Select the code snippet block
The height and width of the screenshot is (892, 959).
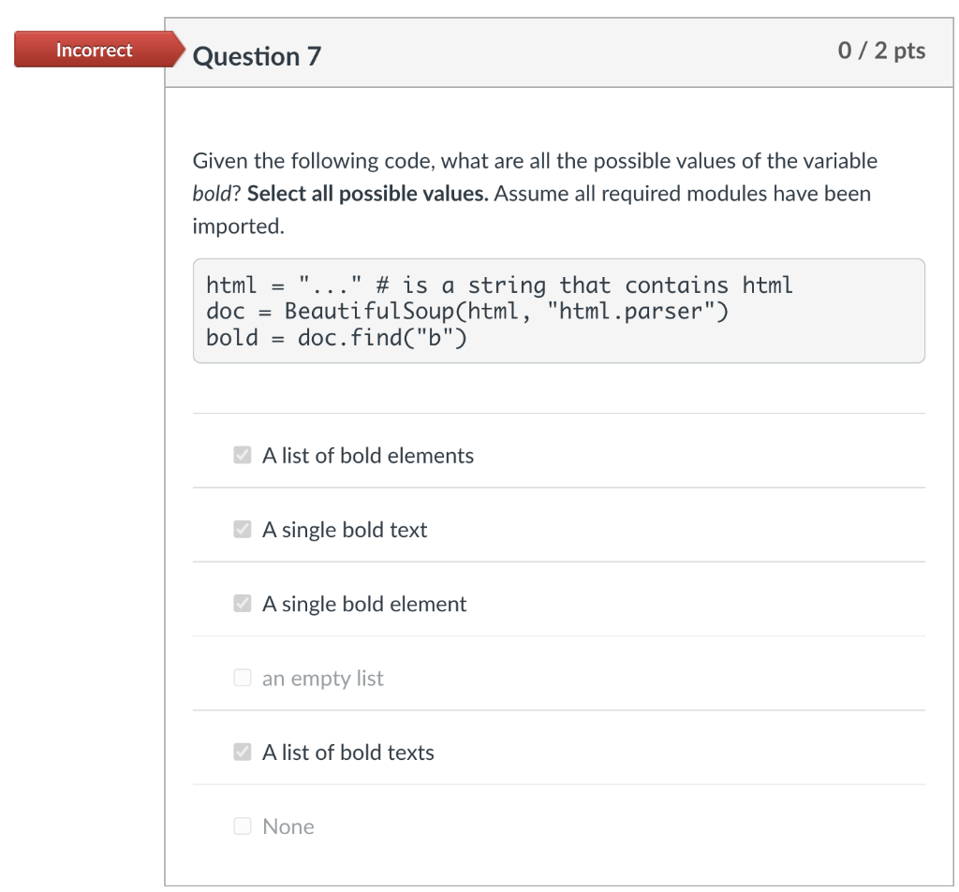[x=559, y=311]
